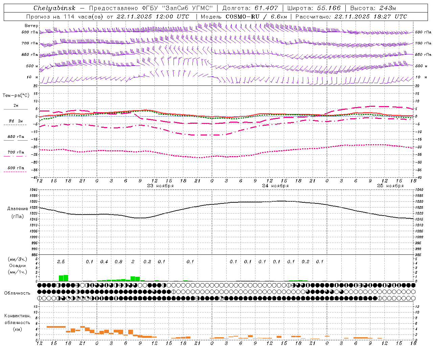Viewport: 433px width, 346px height.
Task: Click the 24 ноября date label
Action: pos(275,186)
